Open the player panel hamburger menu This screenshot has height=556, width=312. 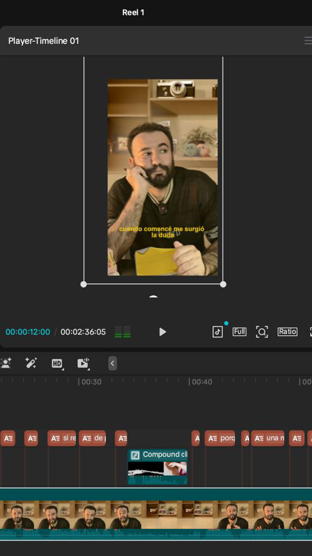[x=308, y=41]
